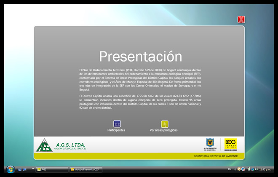
Task: Switch to the AGS taskbar window
Action: point(52,169)
